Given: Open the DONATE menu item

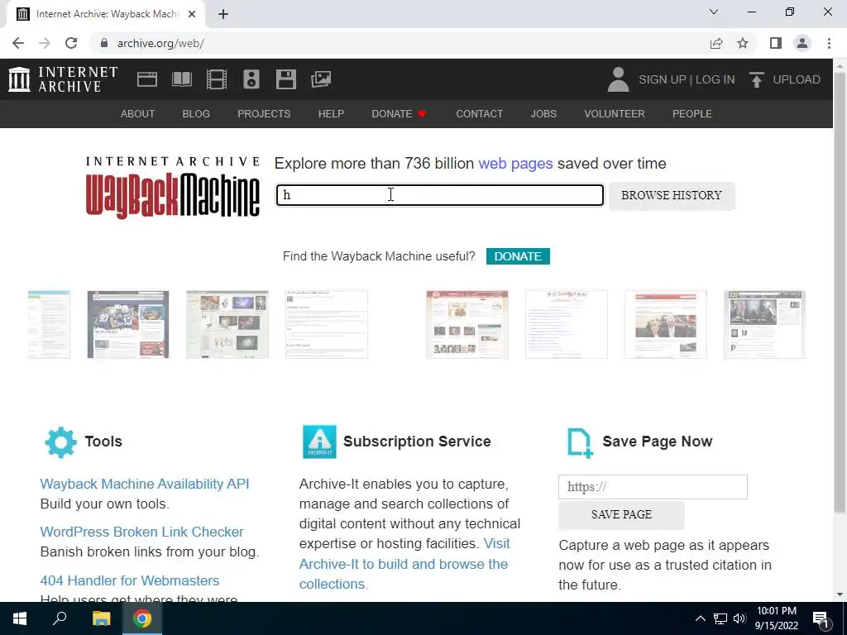Looking at the screenshot, I should [x=399, y=114].
